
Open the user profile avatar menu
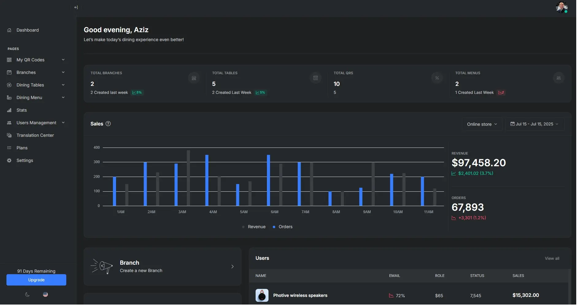click(x=562, y=7)
